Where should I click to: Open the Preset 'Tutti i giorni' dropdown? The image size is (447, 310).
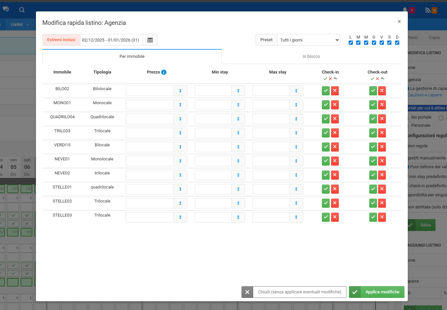point(308,40)
